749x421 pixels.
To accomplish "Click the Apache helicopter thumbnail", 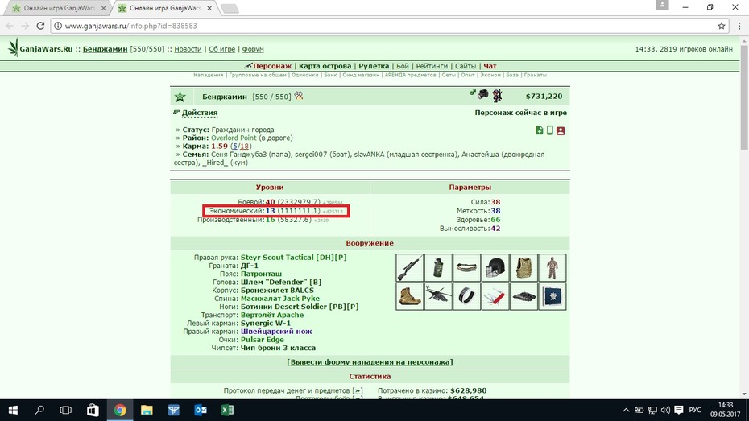I will (438, 296).
